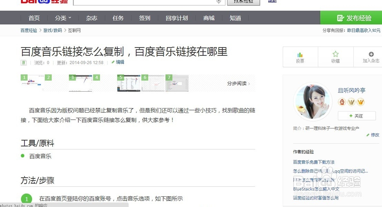Open author name 且听风吟亭
Screen dimensions: 382x207
click(351, 91)
